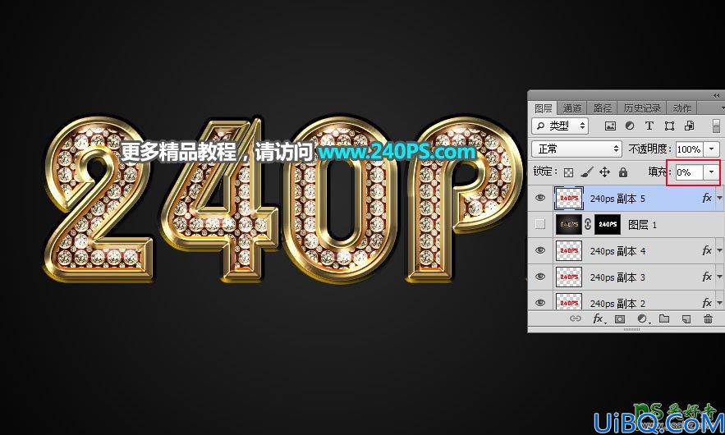The image size is (725, 435).
Task: Lock position move-arrows icon
Action: pos(604,172)
